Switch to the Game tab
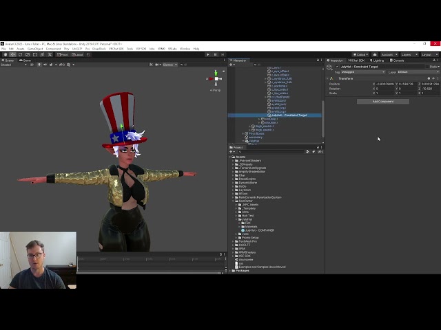441x330 pixels. pyautogui.click(x=25, y=60)
